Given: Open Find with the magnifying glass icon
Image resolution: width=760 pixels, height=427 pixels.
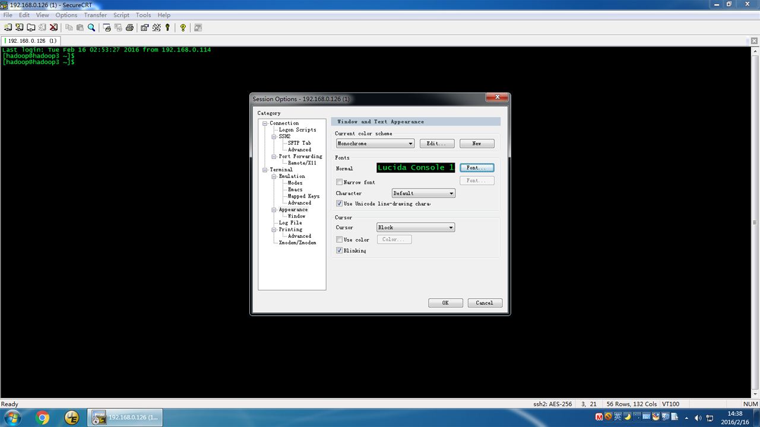Looking at the screenshot, I should pos(91,27).
